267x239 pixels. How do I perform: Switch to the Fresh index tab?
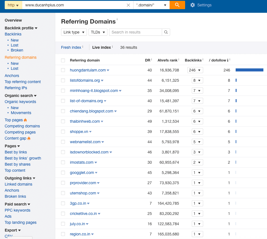point(71,47)
